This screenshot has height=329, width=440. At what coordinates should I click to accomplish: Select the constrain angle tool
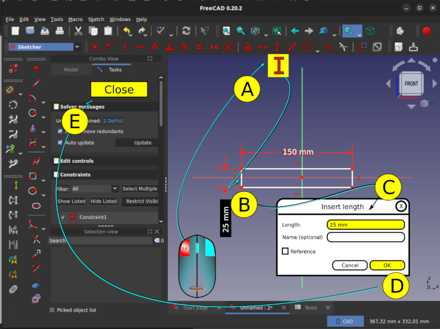coord(328,47)
